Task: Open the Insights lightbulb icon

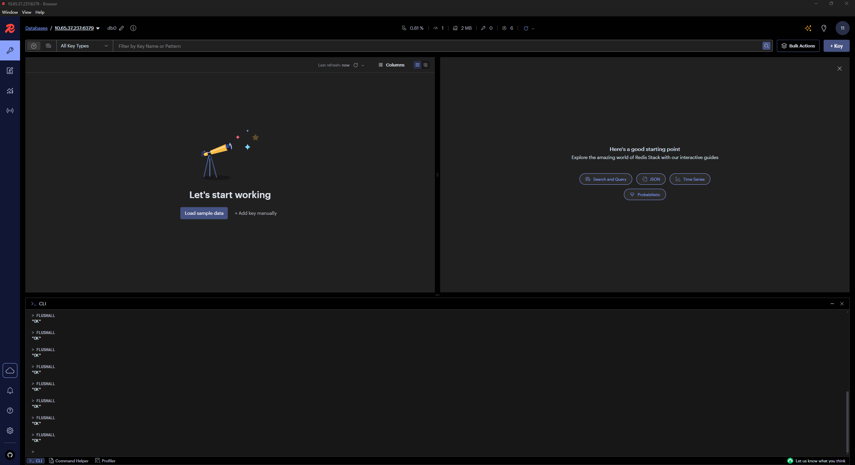Action: click(824, 28)
